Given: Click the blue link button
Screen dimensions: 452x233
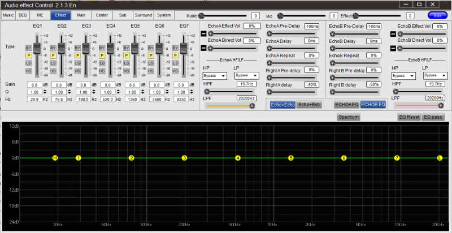Looking at the screenshot, I should (x=437, y=15).
